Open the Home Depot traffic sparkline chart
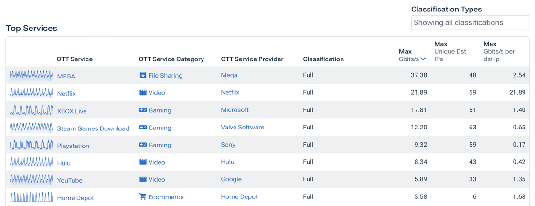The width and height of the screenshot is (535, 206). tap(32, 197)
